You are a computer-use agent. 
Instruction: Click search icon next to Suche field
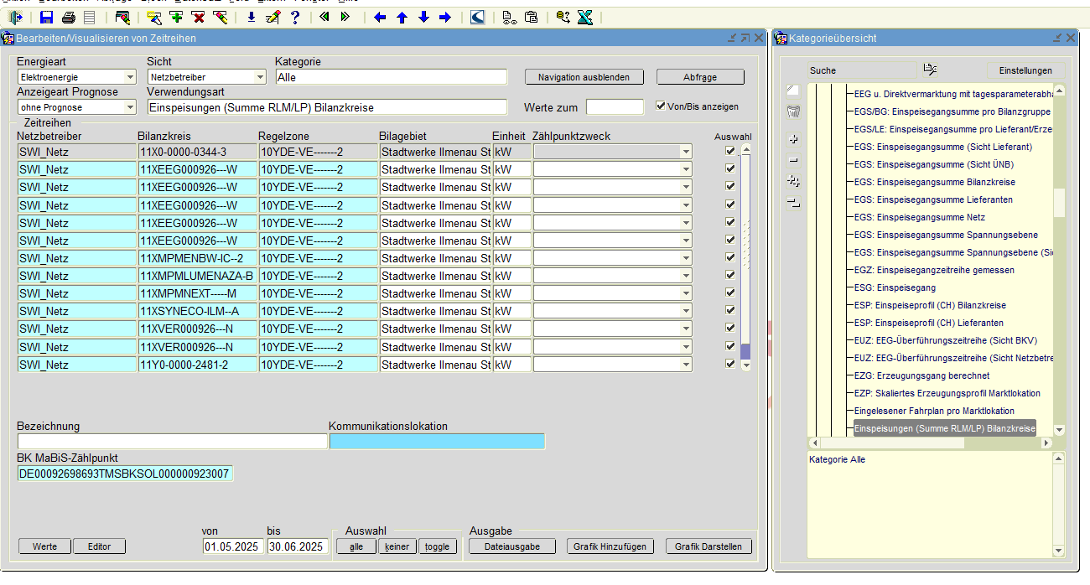[929, 70]
